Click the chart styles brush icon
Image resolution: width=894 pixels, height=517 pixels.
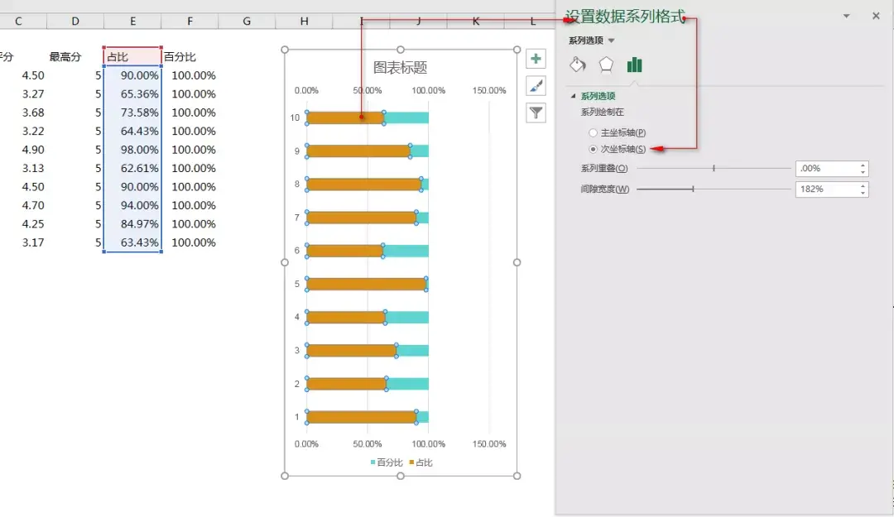pos(536,86)
